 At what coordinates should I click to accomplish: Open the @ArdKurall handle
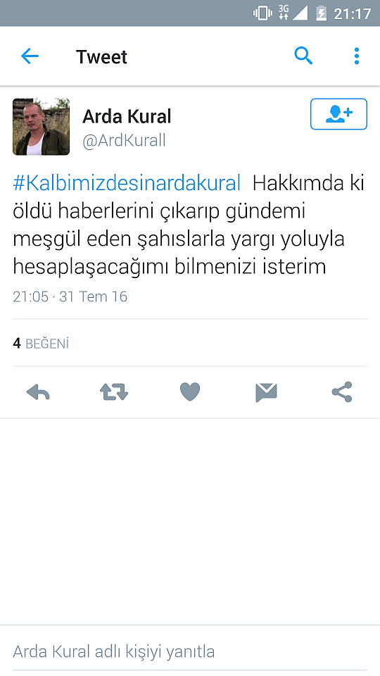[124, 141]
